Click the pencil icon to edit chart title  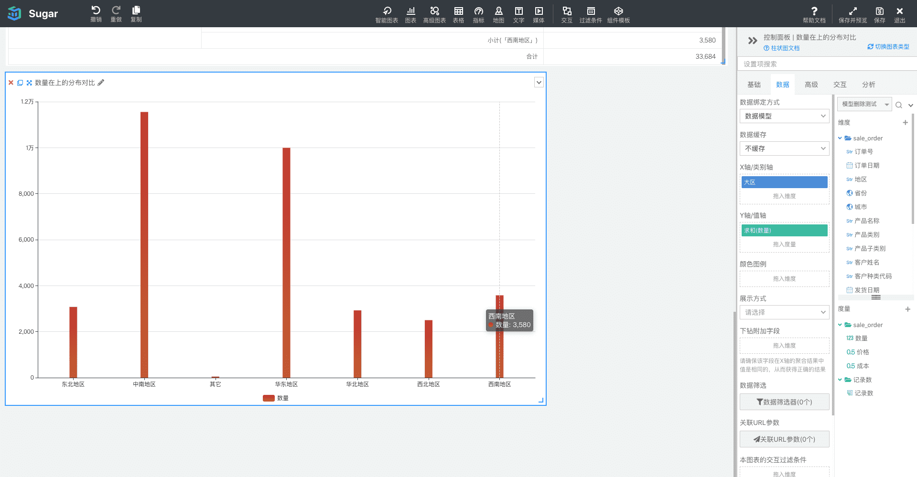click(101, 83)
